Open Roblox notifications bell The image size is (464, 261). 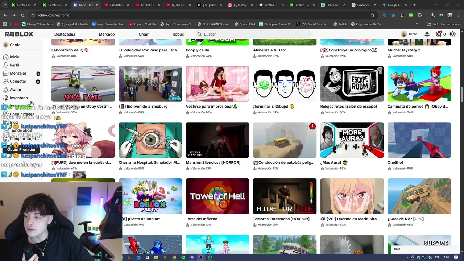tap(427, 34)
